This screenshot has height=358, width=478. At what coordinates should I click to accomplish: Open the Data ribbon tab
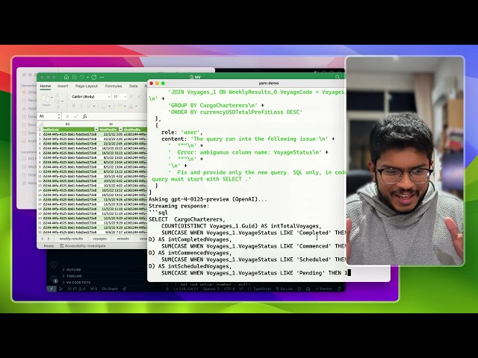(x=133, y=87)
